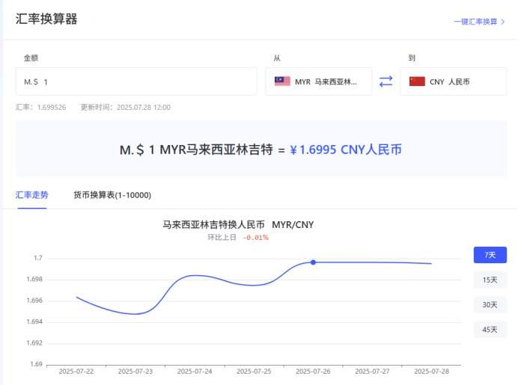
Task: Click the chart title 马来西亚林吉特换人民币 MYR/CNY
Action: coord(238,225)
